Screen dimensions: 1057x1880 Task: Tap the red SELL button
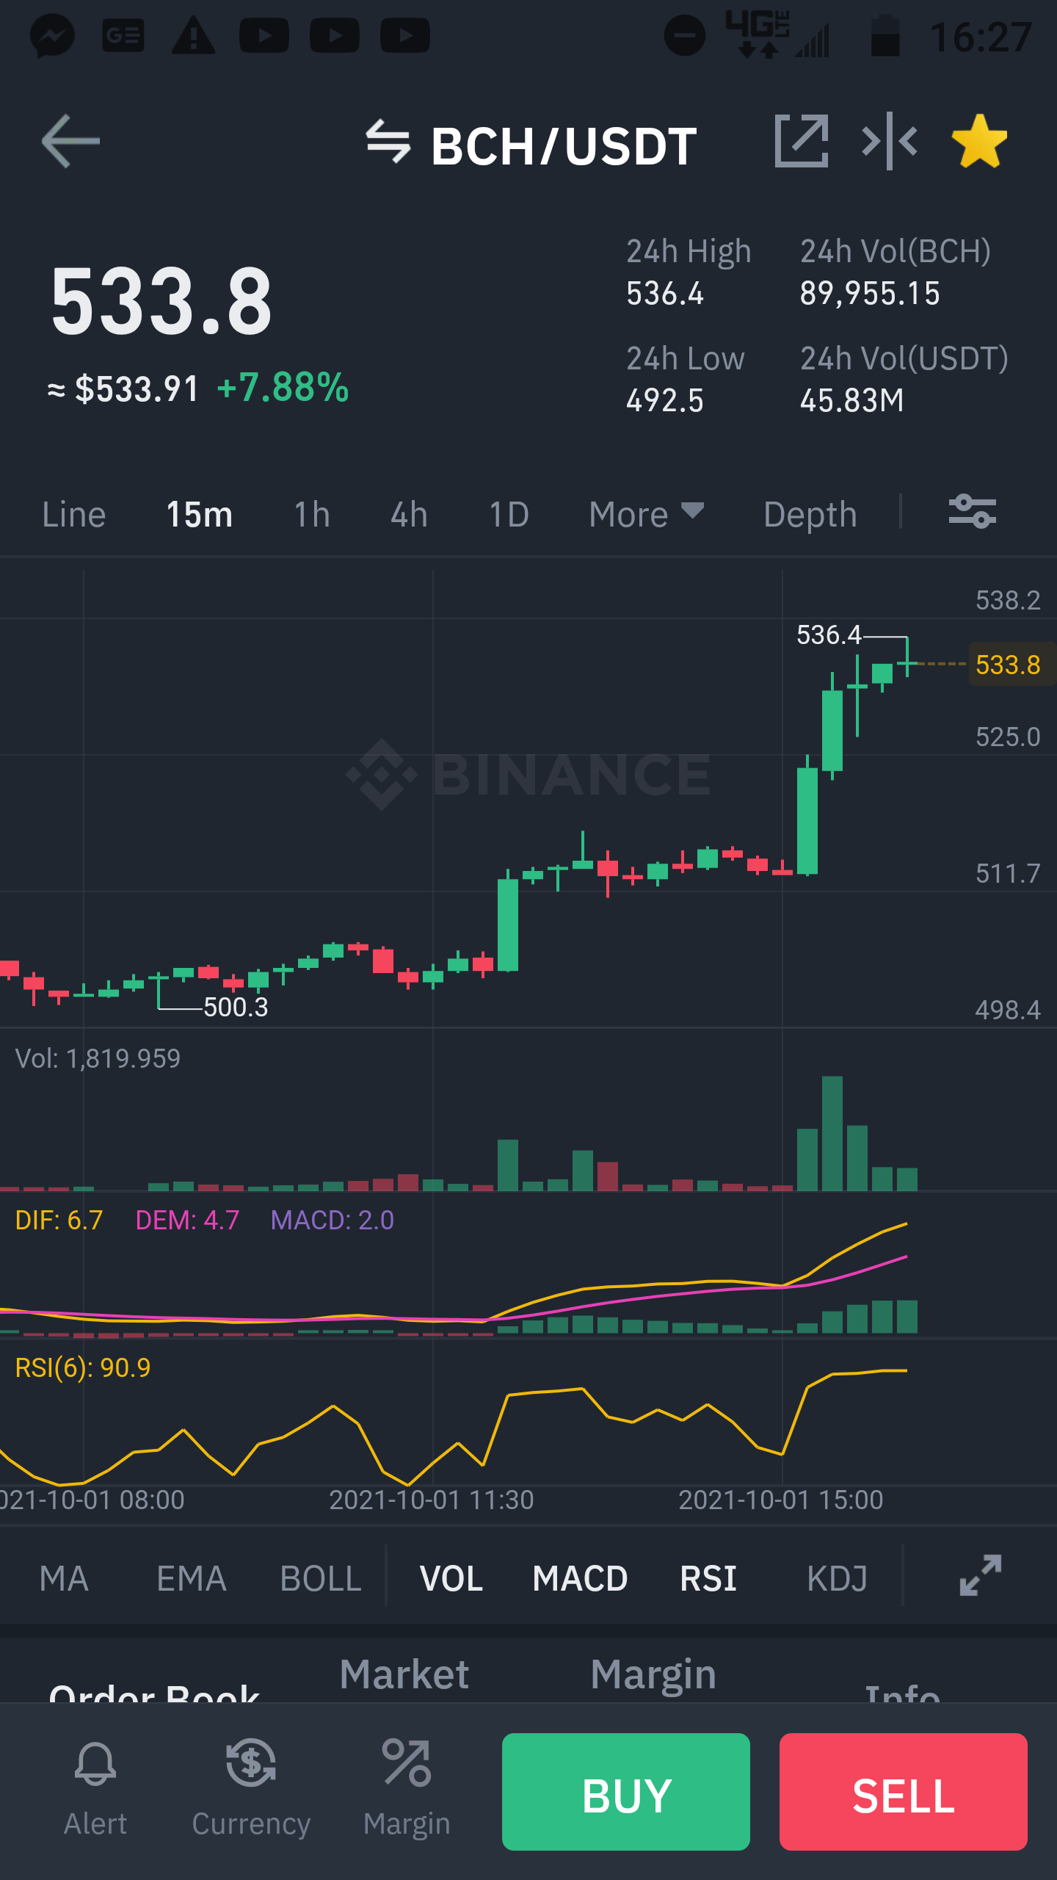coord(904,1791)
